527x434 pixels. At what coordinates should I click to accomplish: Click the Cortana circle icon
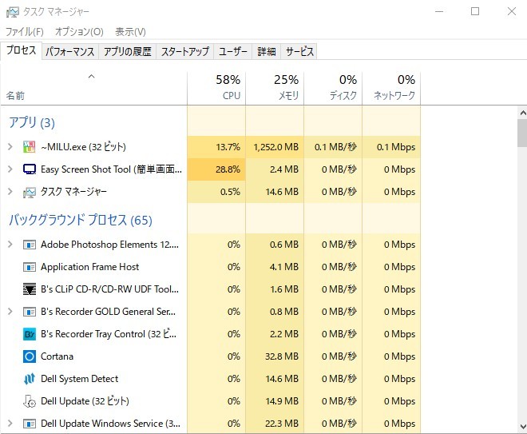pos(30,356)
